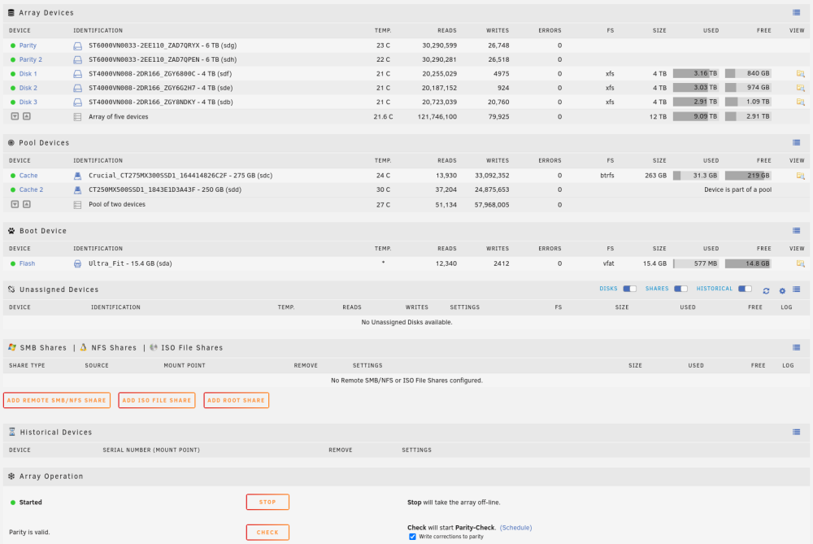Open the Disk 2 device link
The image size is (813, 544).
coord(28,88)
